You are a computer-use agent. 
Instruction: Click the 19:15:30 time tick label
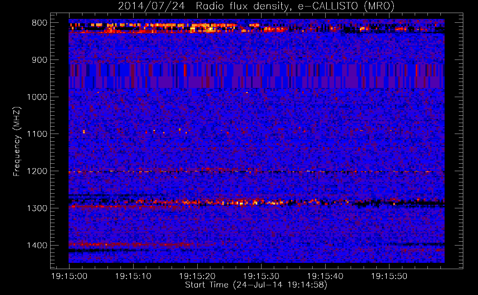tap(261, 276)
